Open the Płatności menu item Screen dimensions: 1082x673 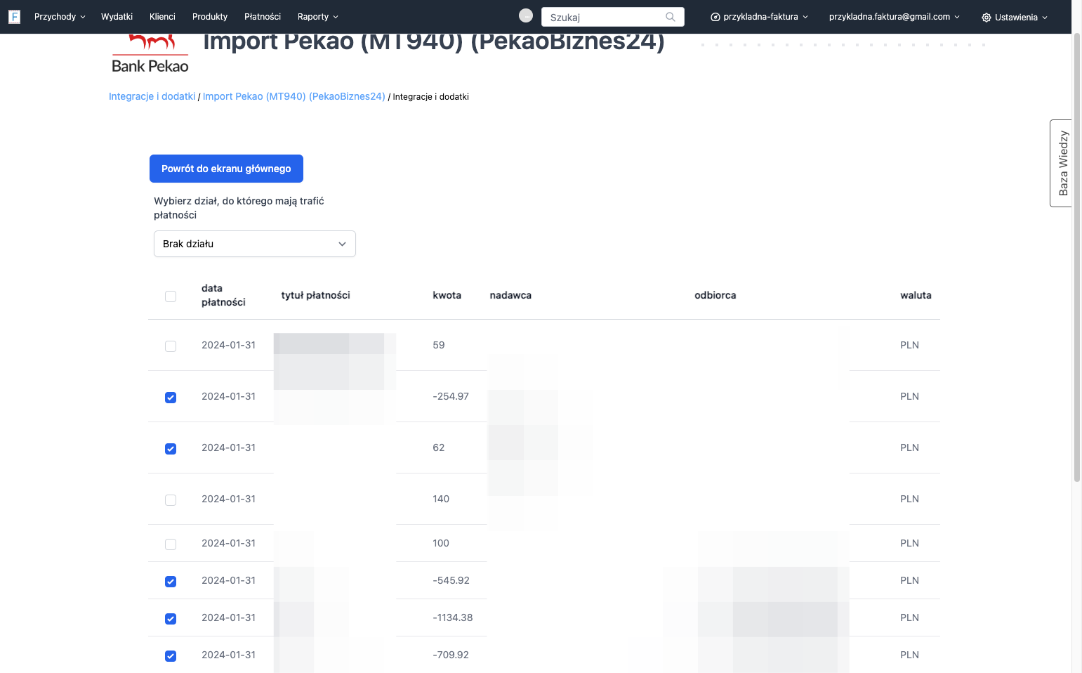pyautogui.click(x=263, y=17)
